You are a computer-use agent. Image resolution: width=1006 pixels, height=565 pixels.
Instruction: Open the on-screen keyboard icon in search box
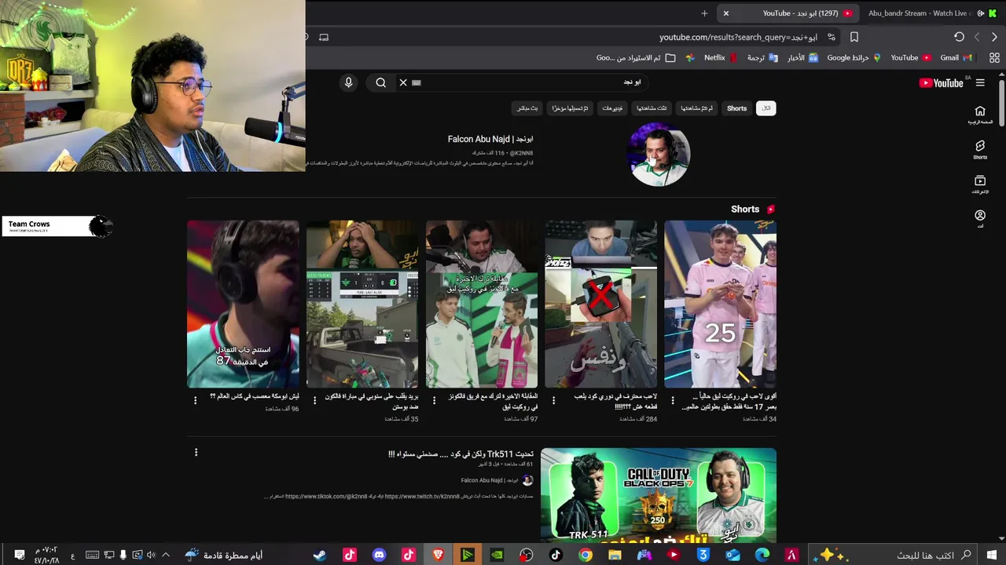coord(417,82)
